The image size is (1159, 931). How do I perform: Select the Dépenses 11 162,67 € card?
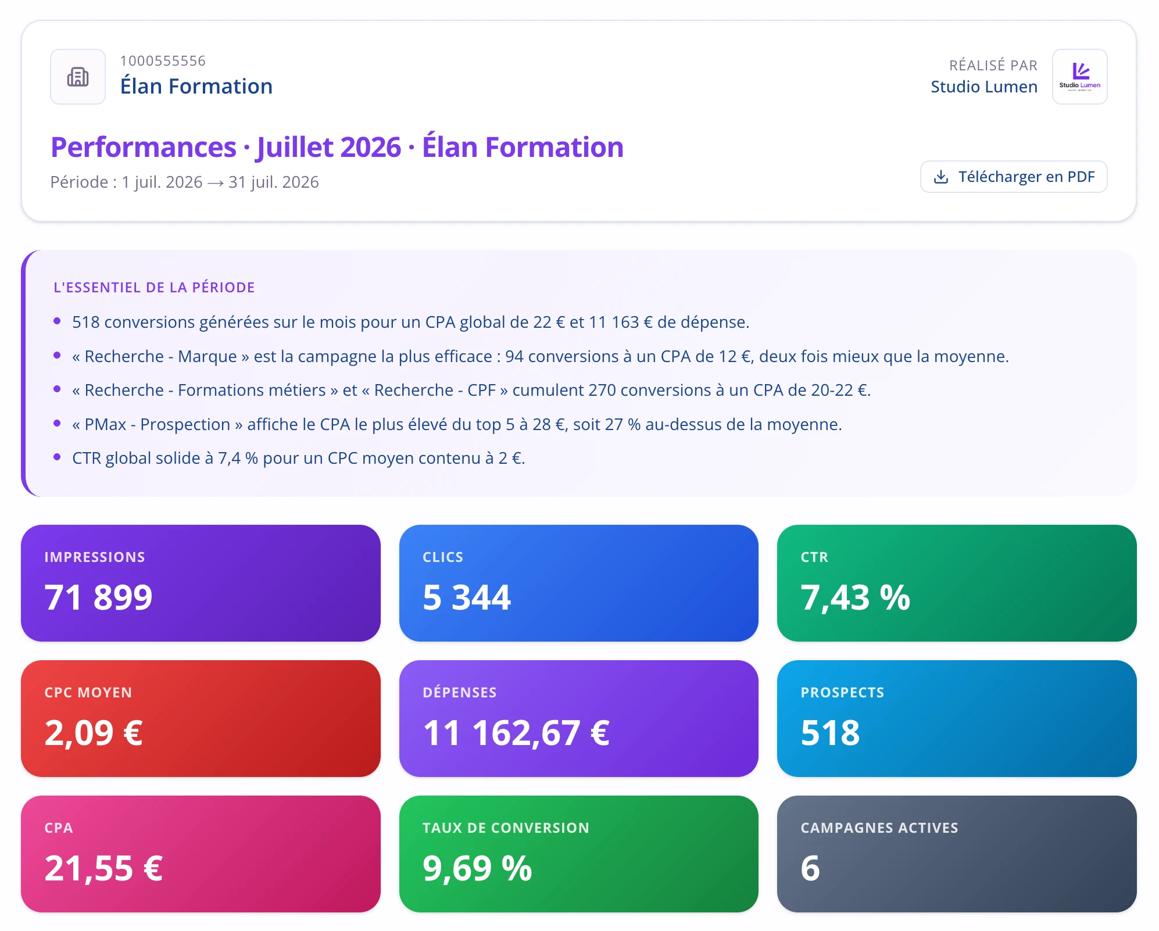[x=578, y=718]
